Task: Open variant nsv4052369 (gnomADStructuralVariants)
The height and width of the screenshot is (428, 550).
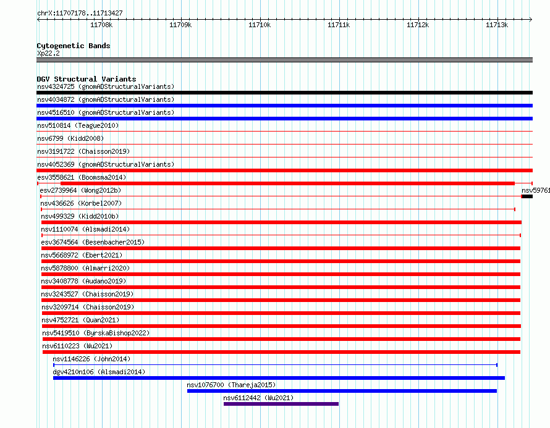Action: (106, 164)
